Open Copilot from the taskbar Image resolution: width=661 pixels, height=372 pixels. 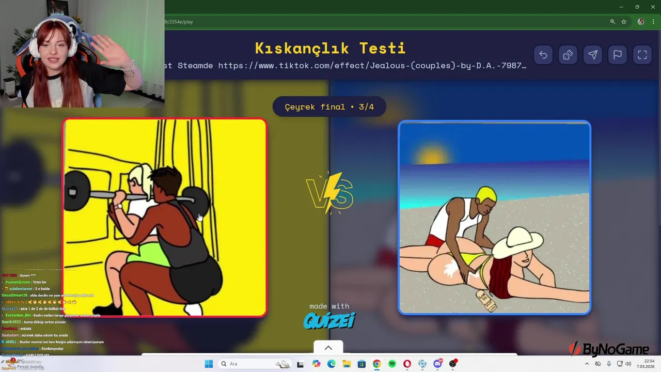coord(316,364)
